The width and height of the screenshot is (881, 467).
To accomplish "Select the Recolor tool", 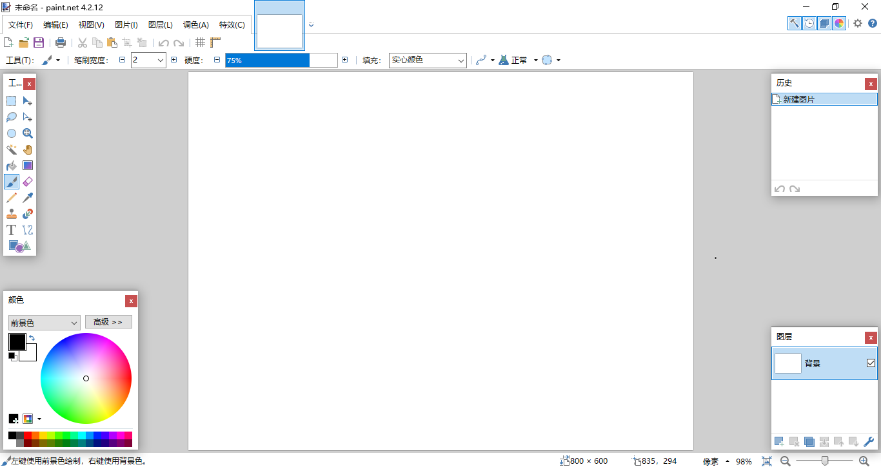I will pyautogui.click(x=28, y=214).
